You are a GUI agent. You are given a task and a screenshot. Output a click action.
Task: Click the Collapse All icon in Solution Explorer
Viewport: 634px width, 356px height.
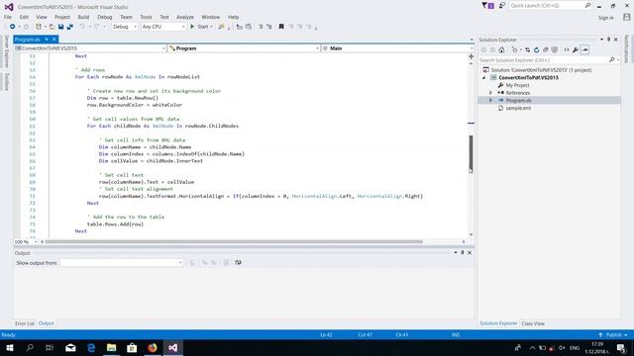pyautogui.click(x=546, y=50)
